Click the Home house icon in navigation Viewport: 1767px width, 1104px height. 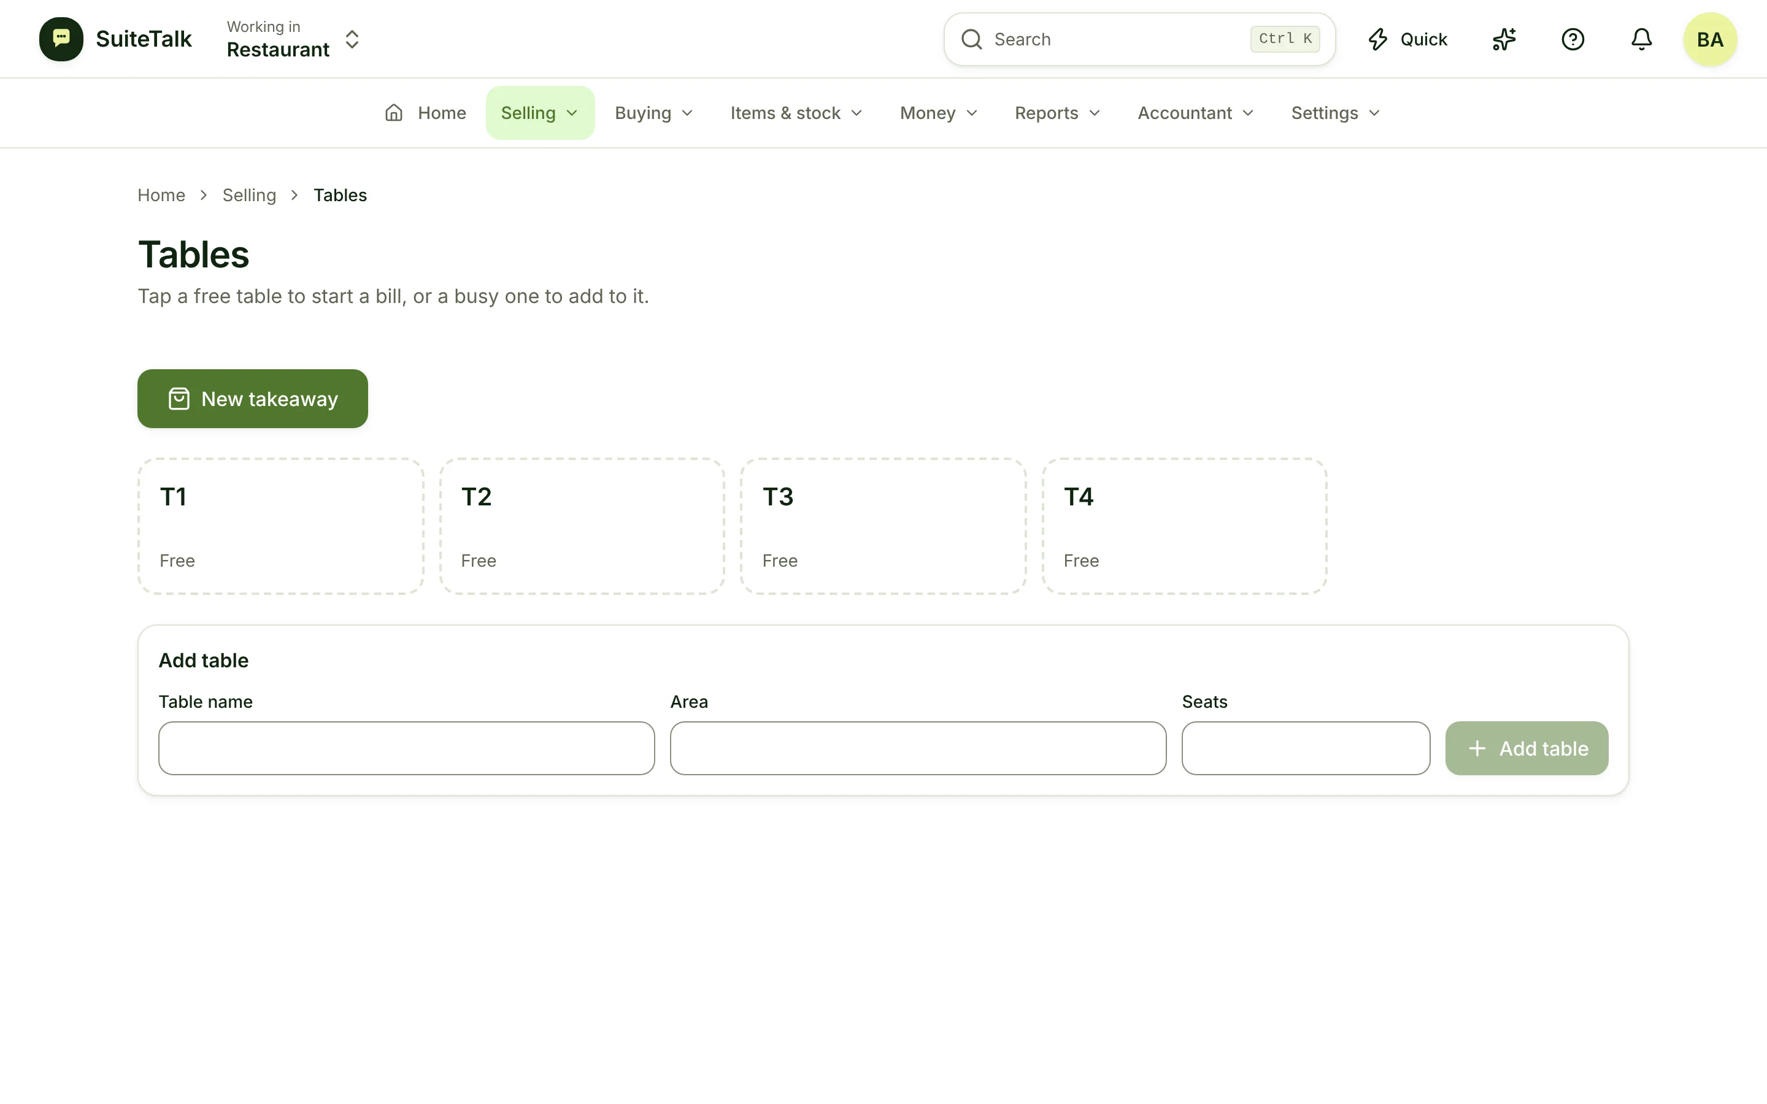(393, 112)
